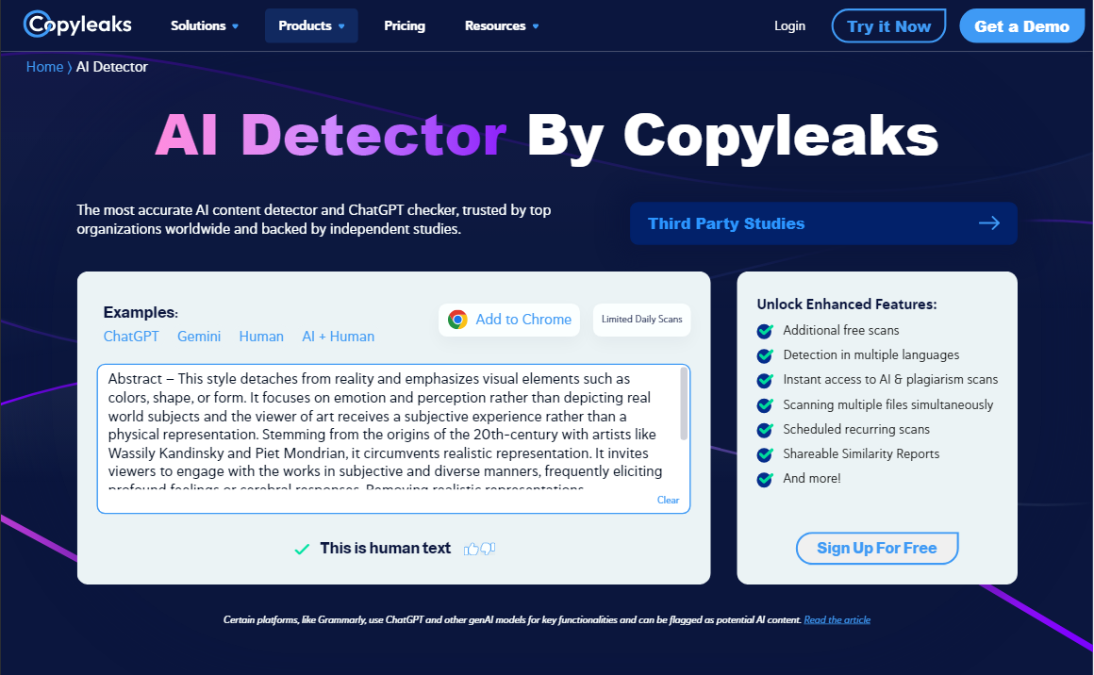The image size is (1094, 675).
Task: Click the Login link
Action: [789, 25]
